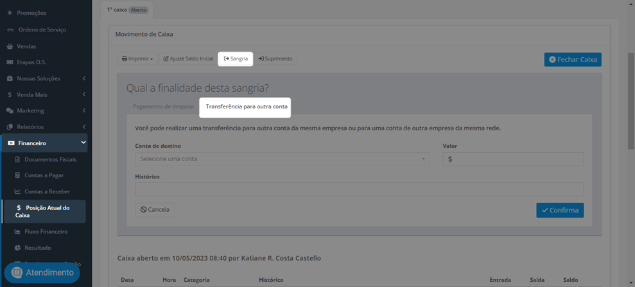Open the Imprimir dropdown button

[x=137, y=58]
